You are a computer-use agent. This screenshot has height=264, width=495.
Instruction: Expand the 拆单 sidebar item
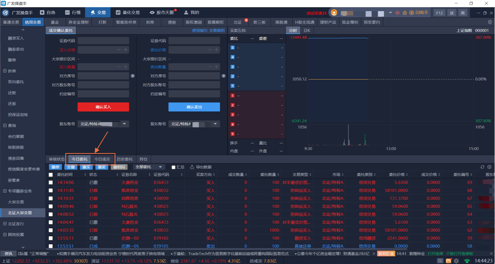[x=5, y=71]
